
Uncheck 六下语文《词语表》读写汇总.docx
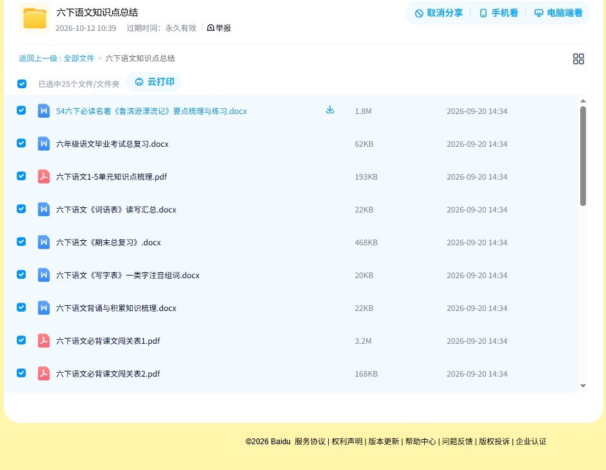tap(21, 209)
